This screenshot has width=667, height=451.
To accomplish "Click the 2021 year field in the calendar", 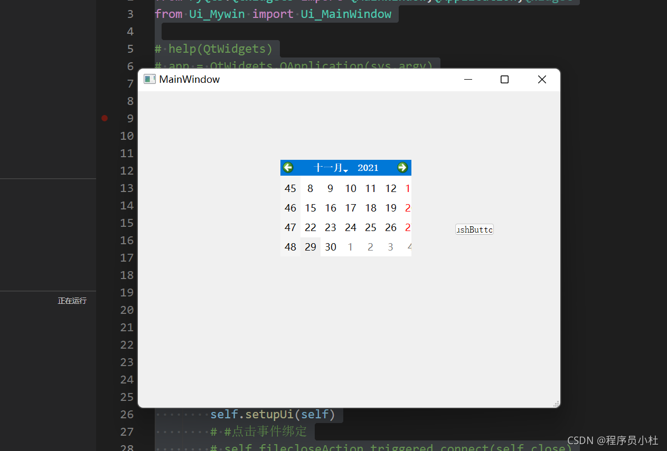I will tap(368, 168).
